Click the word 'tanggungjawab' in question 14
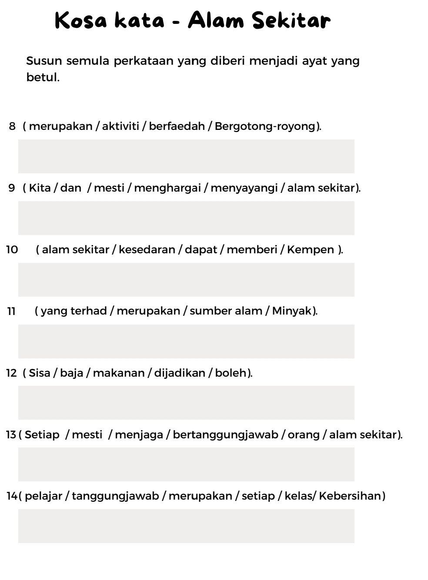Viewport: 428px width, 580px height. [x=115, y=496]
